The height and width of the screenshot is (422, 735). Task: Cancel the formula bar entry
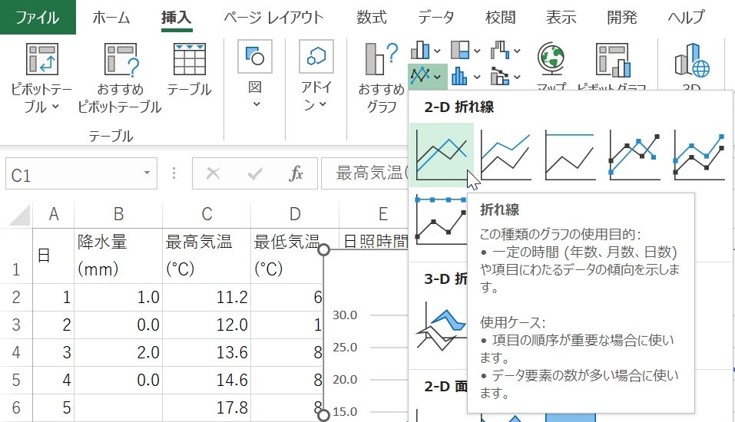(x=213, y=173)
